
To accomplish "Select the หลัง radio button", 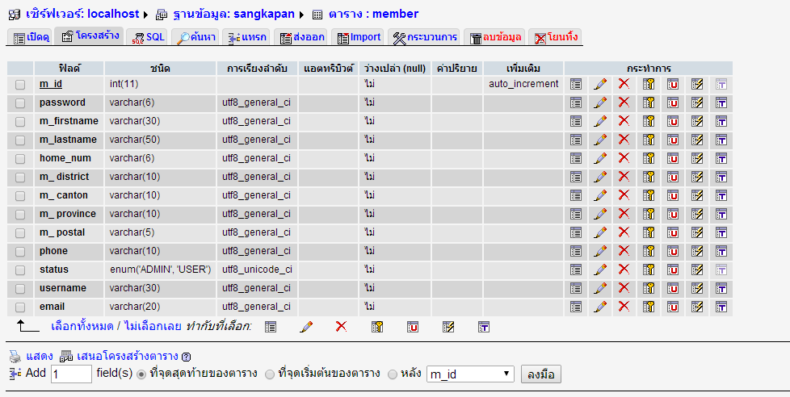I will click(x=393, y=374).
